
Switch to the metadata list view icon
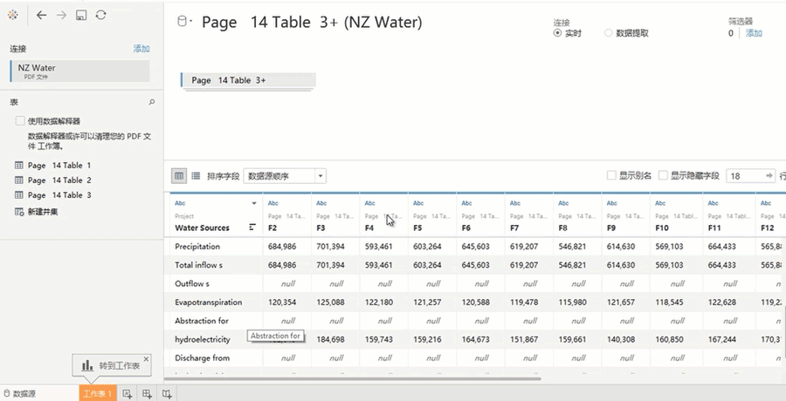(196, 176)
